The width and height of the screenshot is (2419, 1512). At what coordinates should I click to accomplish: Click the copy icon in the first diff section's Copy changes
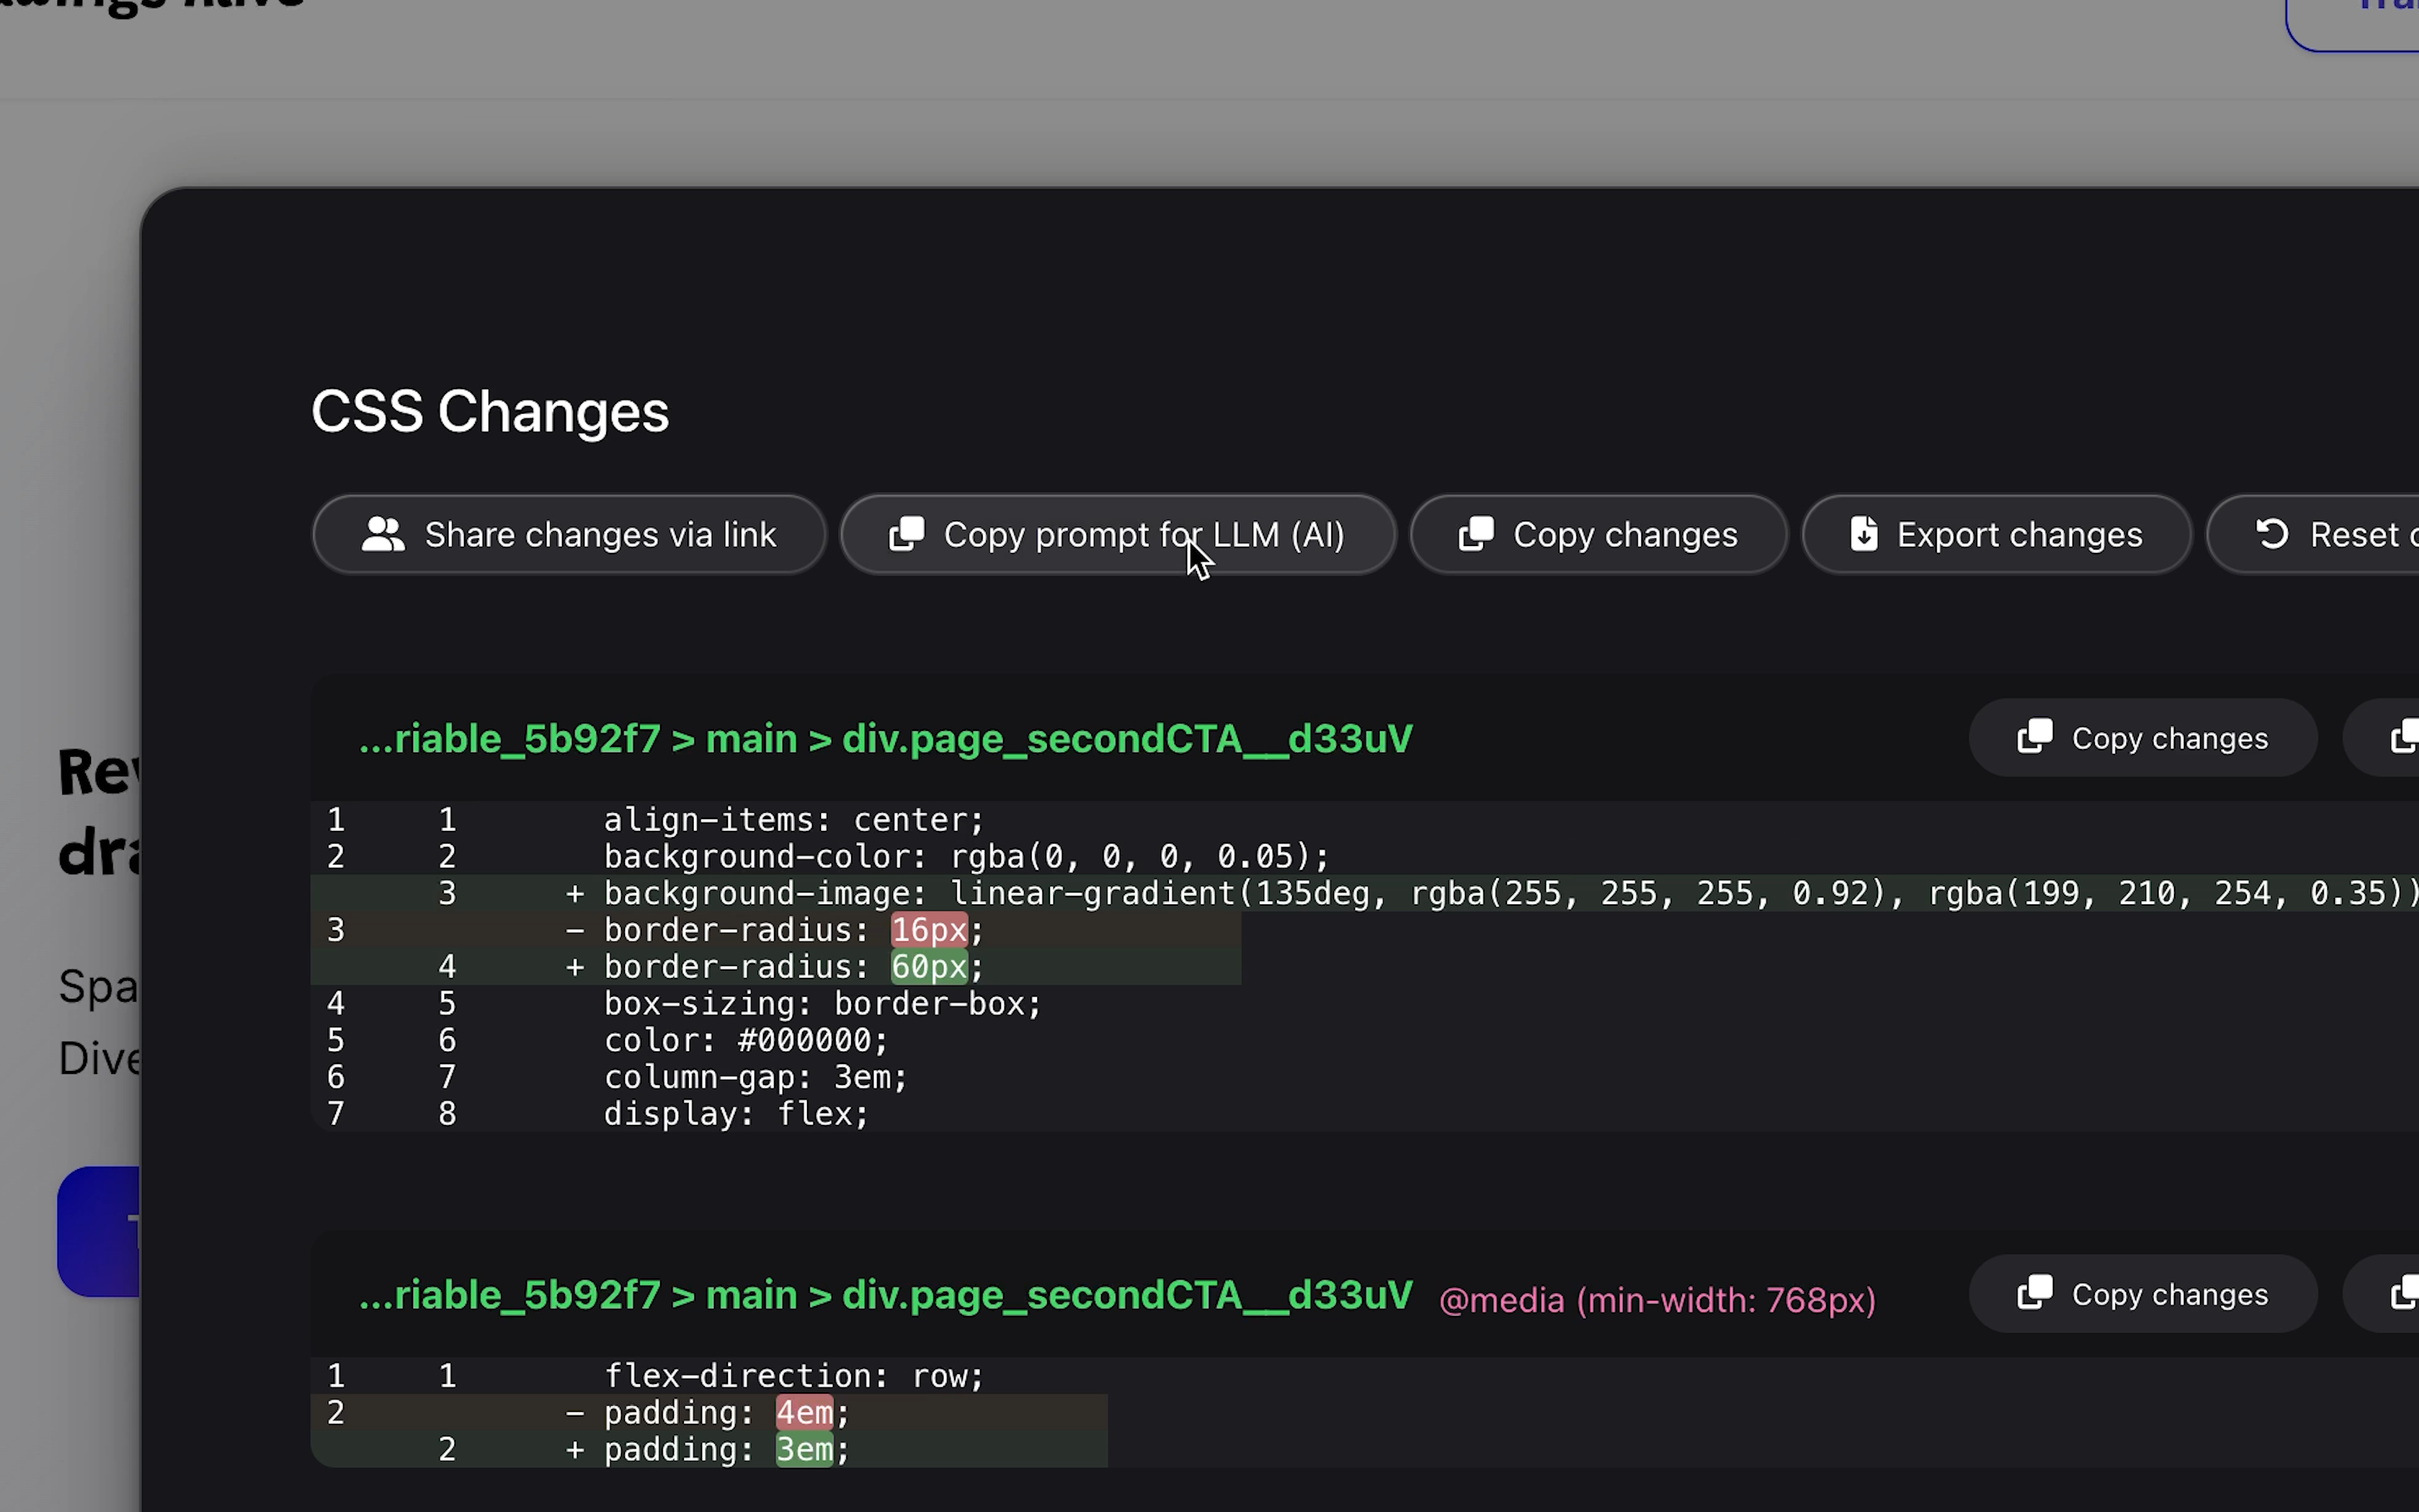pyautogui.click(x=2036, y=737)
